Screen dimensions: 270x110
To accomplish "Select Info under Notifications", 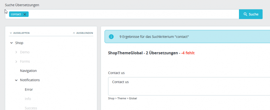I will (x=28, y=99).
